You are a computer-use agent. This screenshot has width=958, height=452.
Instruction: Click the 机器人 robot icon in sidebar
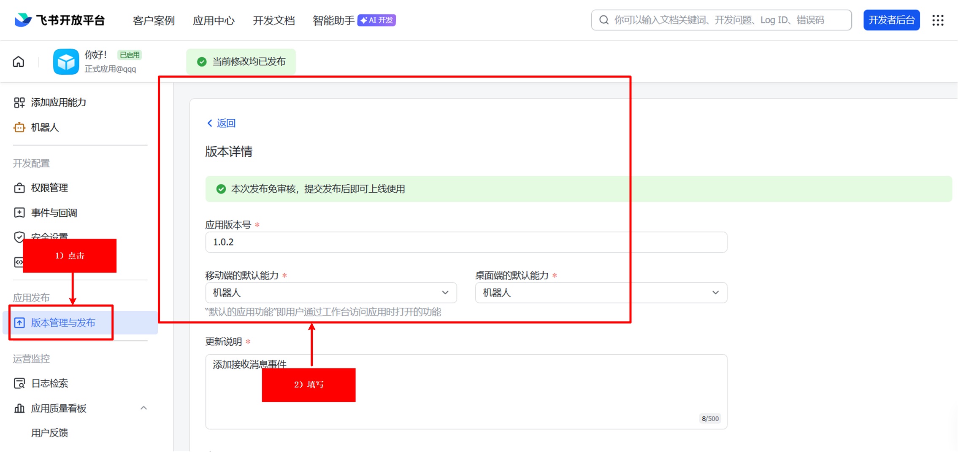19,127
